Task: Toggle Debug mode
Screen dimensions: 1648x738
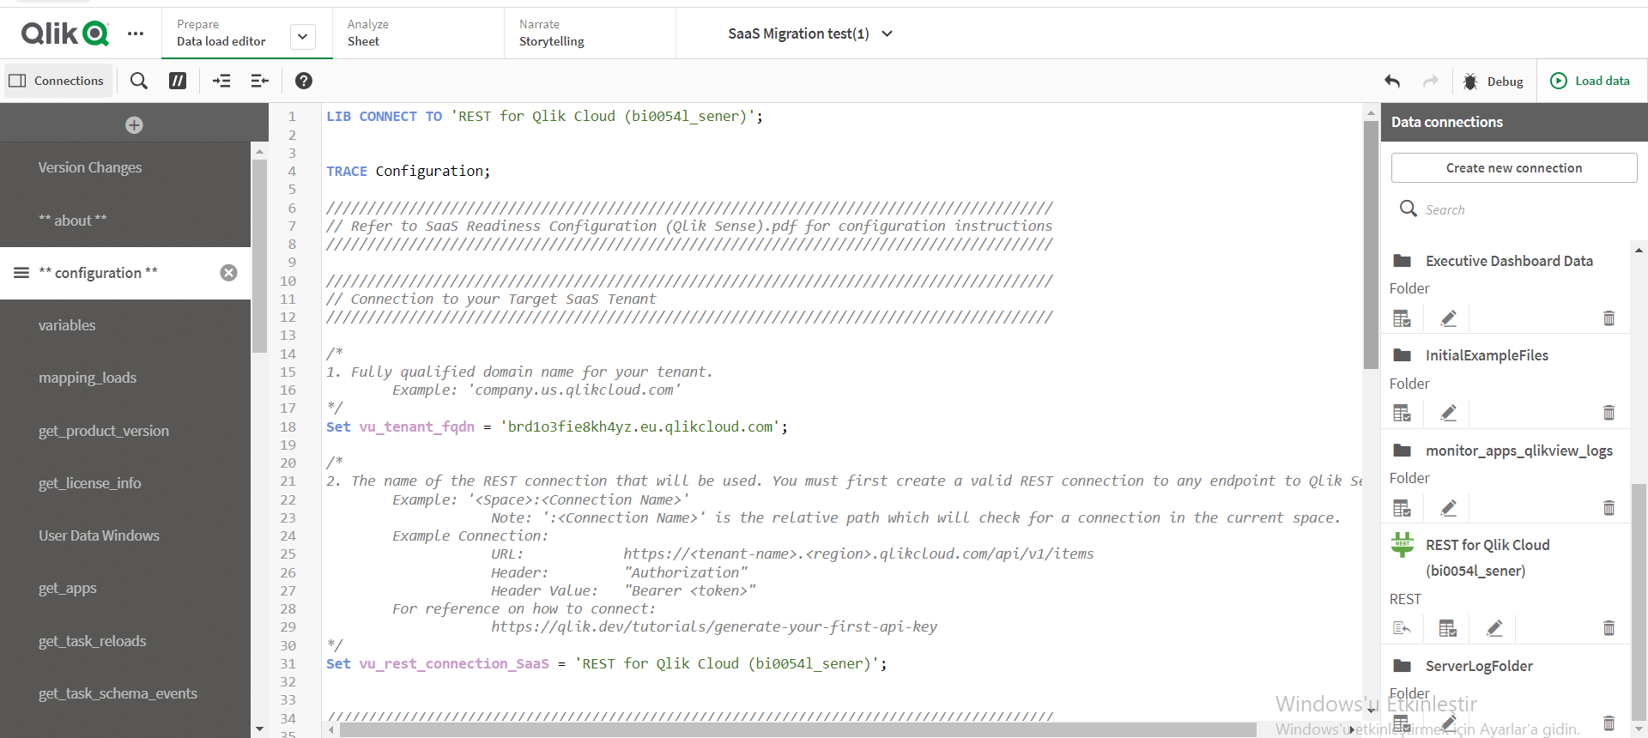Action: click(1493, 81)
